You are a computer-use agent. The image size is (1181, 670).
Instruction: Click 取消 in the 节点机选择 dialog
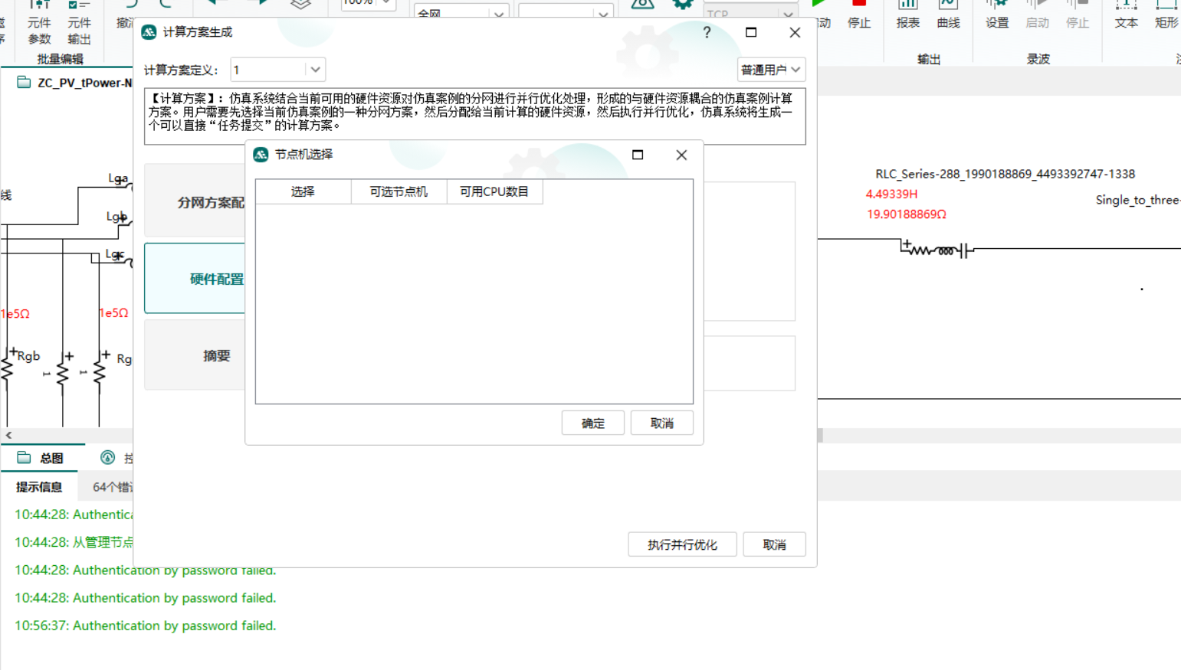661,423
